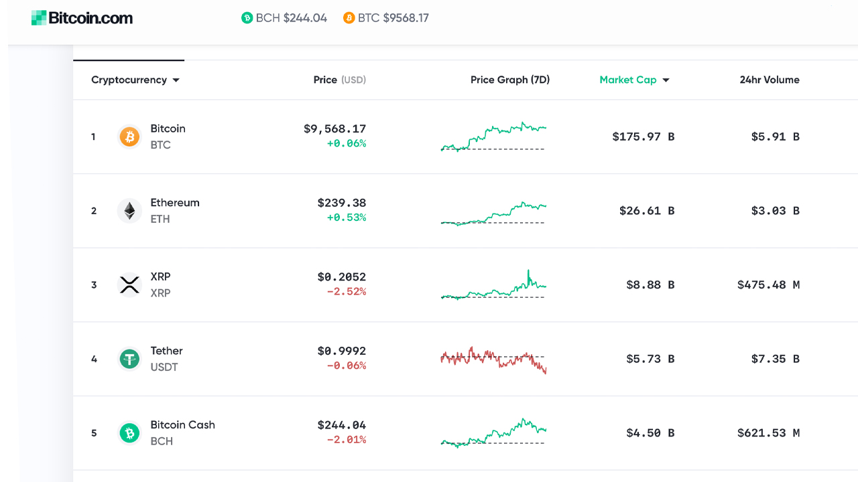Click the Cryptocurrency header label

click(129, 80)
